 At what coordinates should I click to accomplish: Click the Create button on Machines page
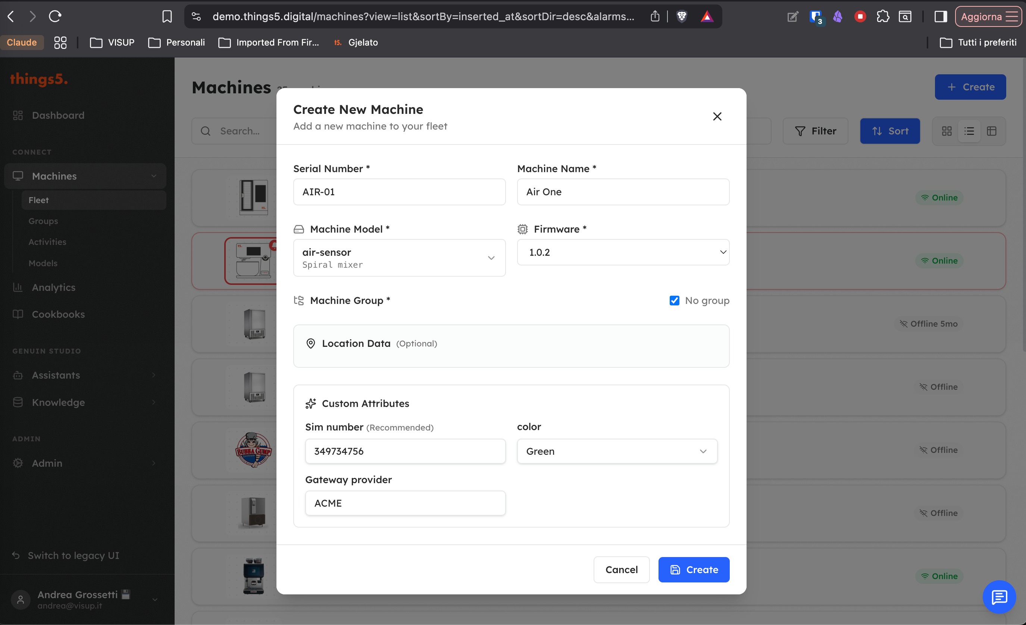click(970, 87)
